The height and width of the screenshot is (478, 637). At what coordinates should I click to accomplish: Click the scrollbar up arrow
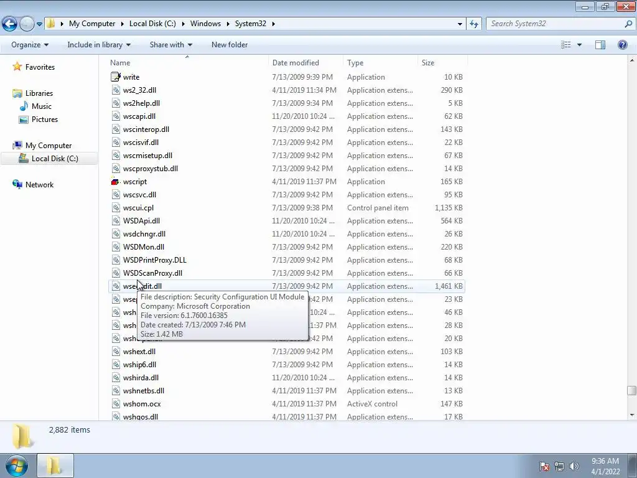(632, 60)
